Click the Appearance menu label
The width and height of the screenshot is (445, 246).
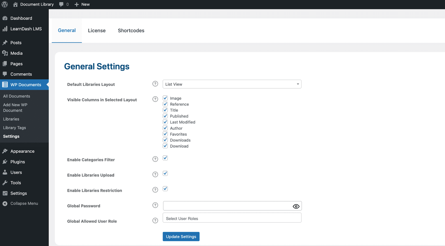23,151
